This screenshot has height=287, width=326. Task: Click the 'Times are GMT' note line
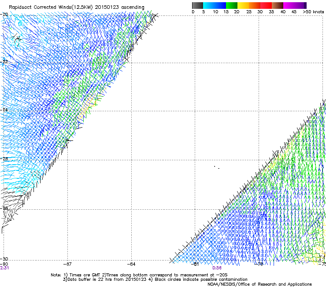(139, 275)
